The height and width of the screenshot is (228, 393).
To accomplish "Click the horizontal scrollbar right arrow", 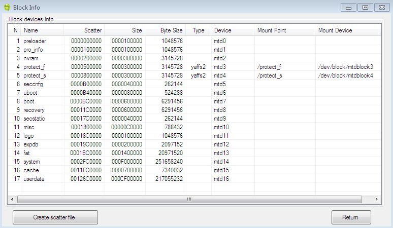I will (376, 199).
